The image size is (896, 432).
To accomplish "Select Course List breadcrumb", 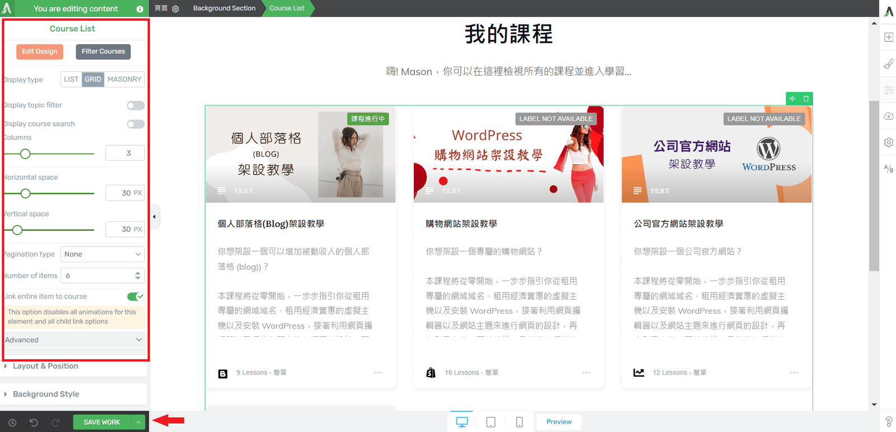I will [x=287, y=8].
